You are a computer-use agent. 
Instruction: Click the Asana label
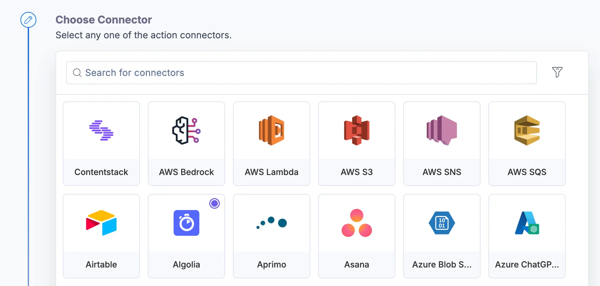point(357,265)
